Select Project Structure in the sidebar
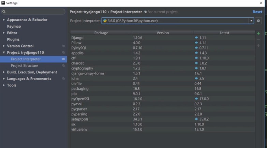The height and width of the screenshot is (148, 267). click(24, 65)
